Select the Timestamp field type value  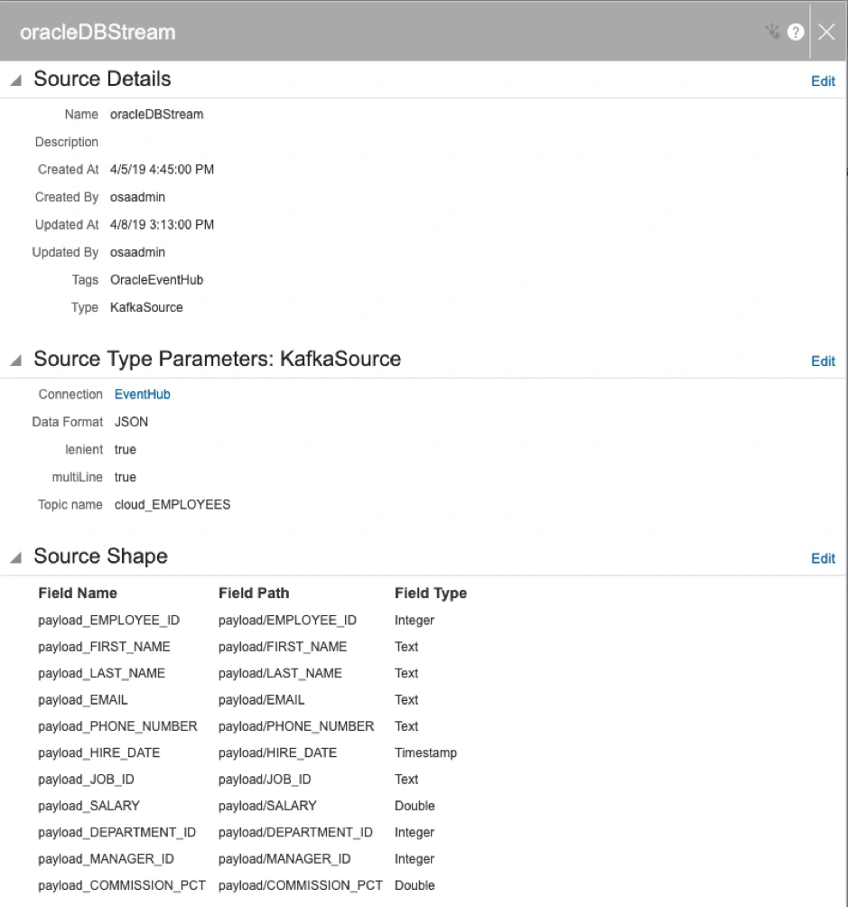pyautogui.click(x=425, y=753)
